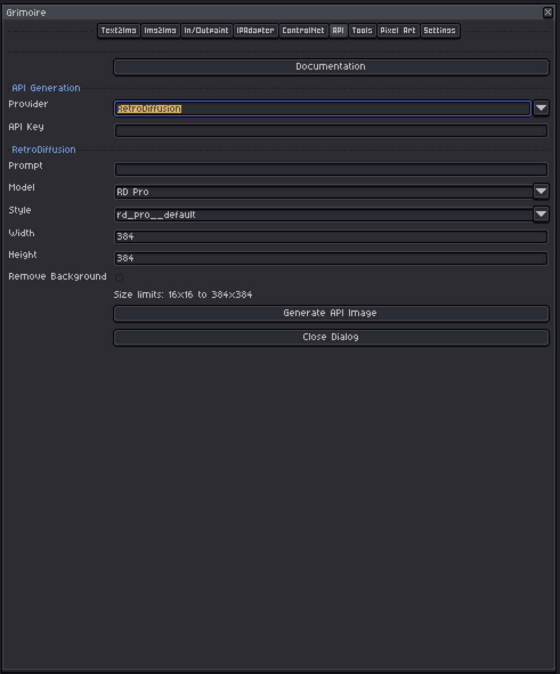Click the 'Prompt' label
Viewport: 560px width, 674px height.
[26, 166]
